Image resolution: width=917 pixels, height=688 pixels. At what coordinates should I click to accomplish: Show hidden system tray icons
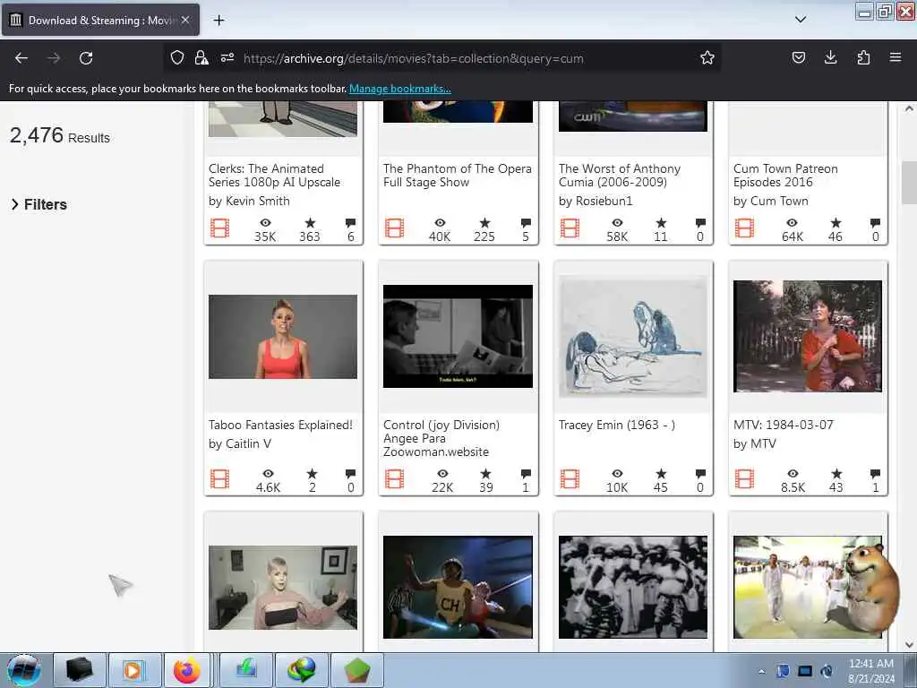click(x=761, y=671)
